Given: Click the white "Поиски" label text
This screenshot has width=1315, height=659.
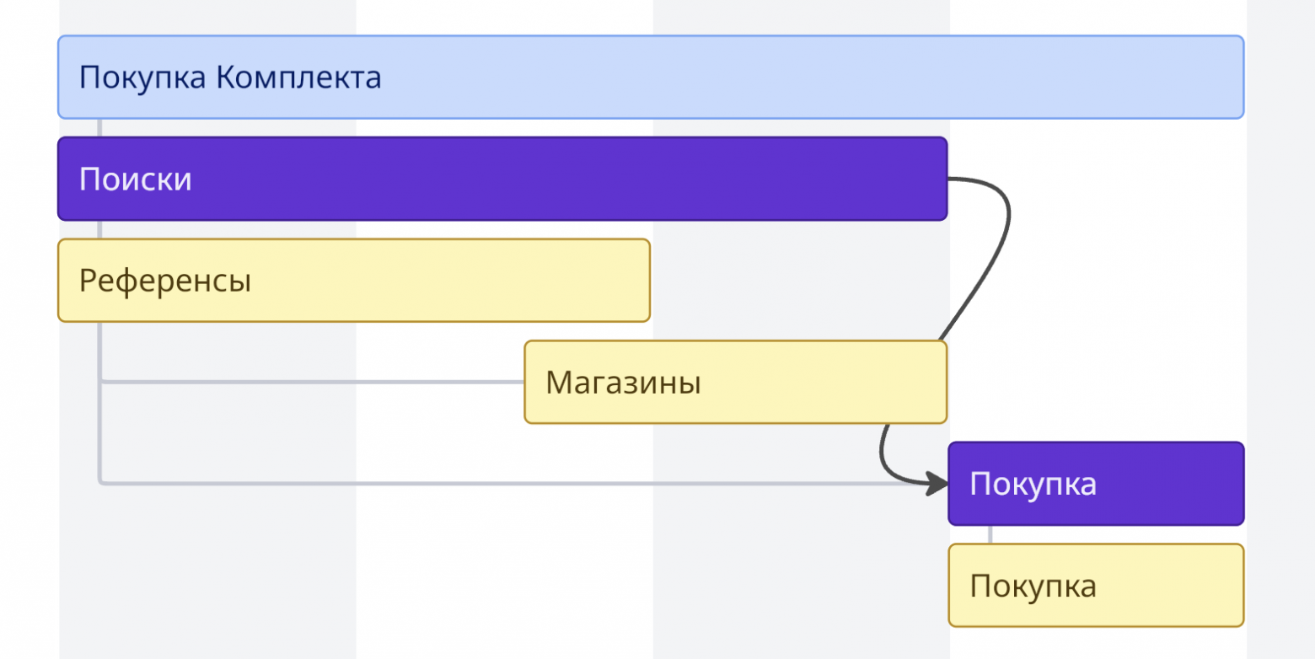Looking at the screenshot, I should coord(136,179).
